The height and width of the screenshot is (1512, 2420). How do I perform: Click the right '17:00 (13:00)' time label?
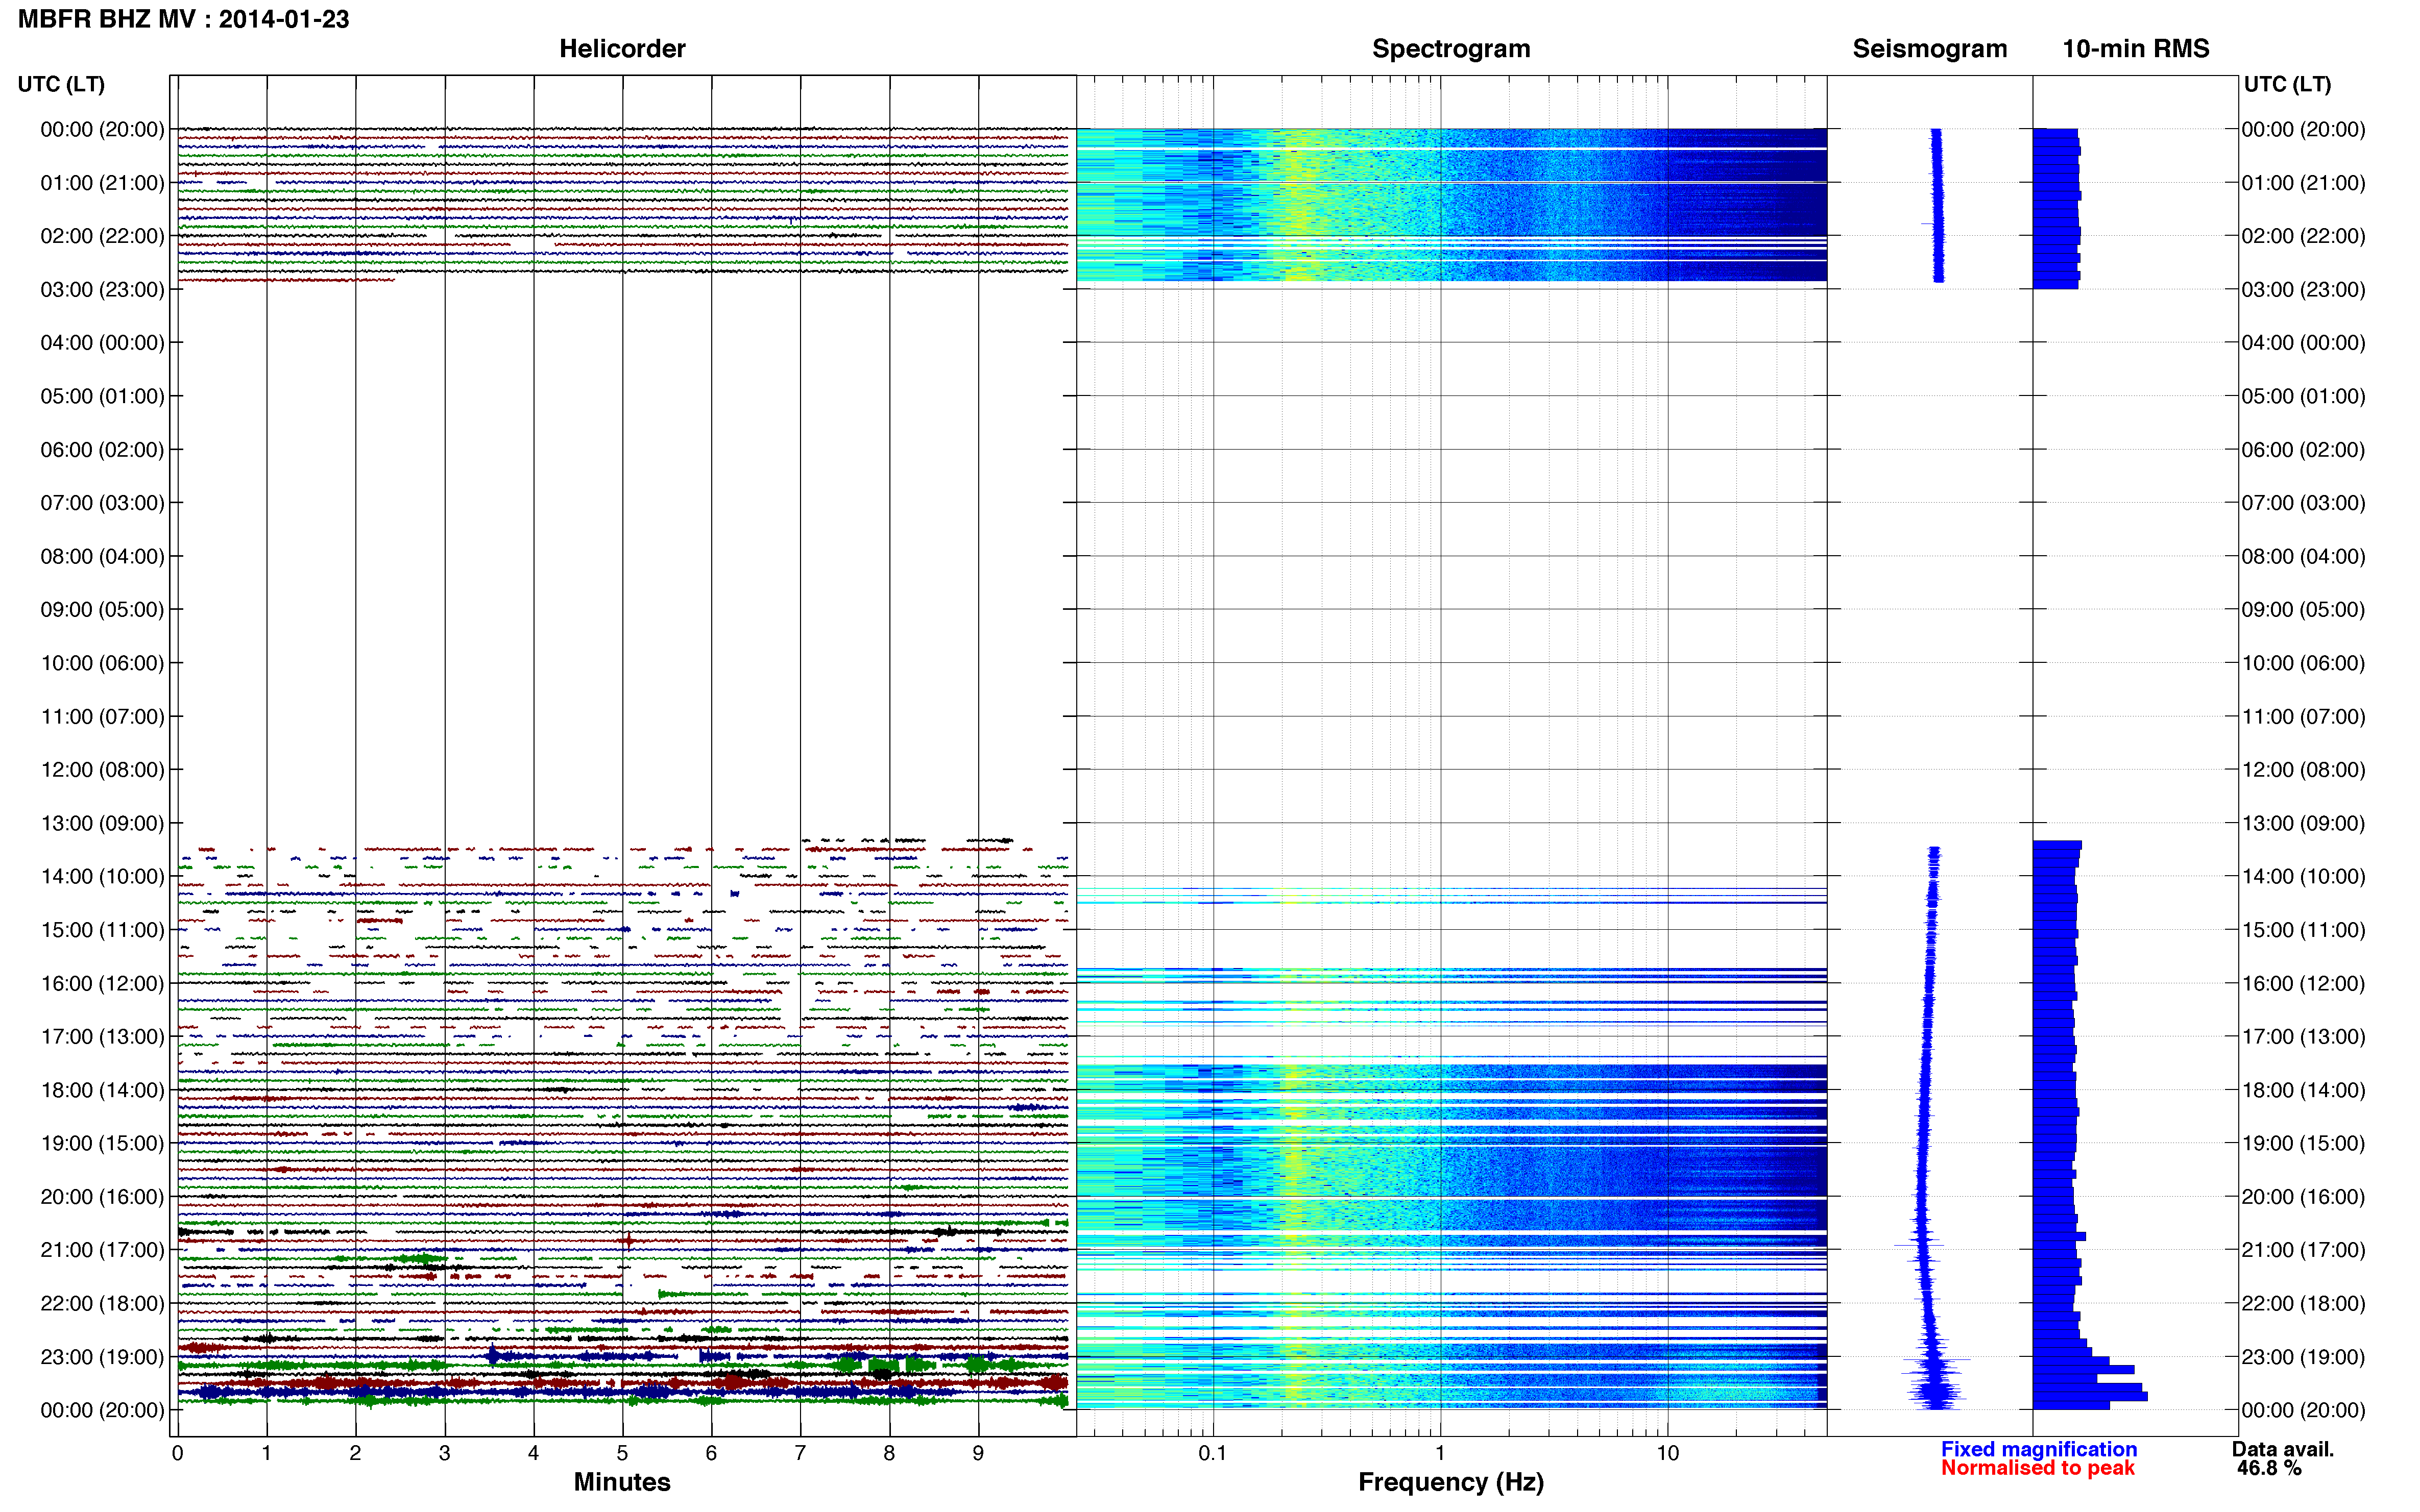(2303, 1037)
